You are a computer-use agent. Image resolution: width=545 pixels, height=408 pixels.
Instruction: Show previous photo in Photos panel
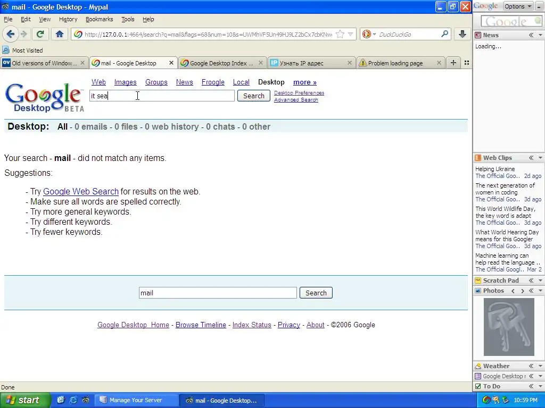pyautogui.click(x=513, y=291)
